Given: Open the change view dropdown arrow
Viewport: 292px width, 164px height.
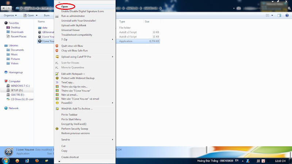Looking at the screenshot, I should coord(272,16).
